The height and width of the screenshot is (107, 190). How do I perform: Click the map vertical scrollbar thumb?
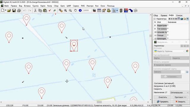(x=151, y=36)
